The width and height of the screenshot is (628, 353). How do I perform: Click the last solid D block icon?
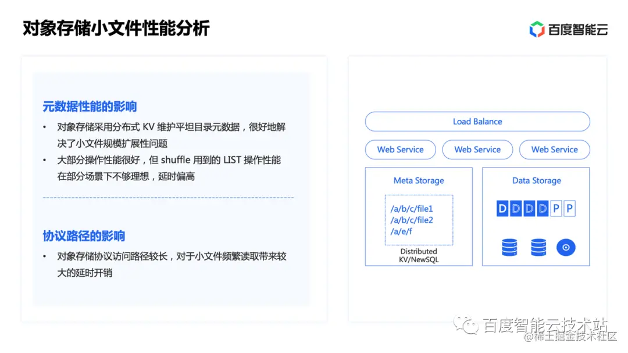pyautogui.click(x=543, y=208)
